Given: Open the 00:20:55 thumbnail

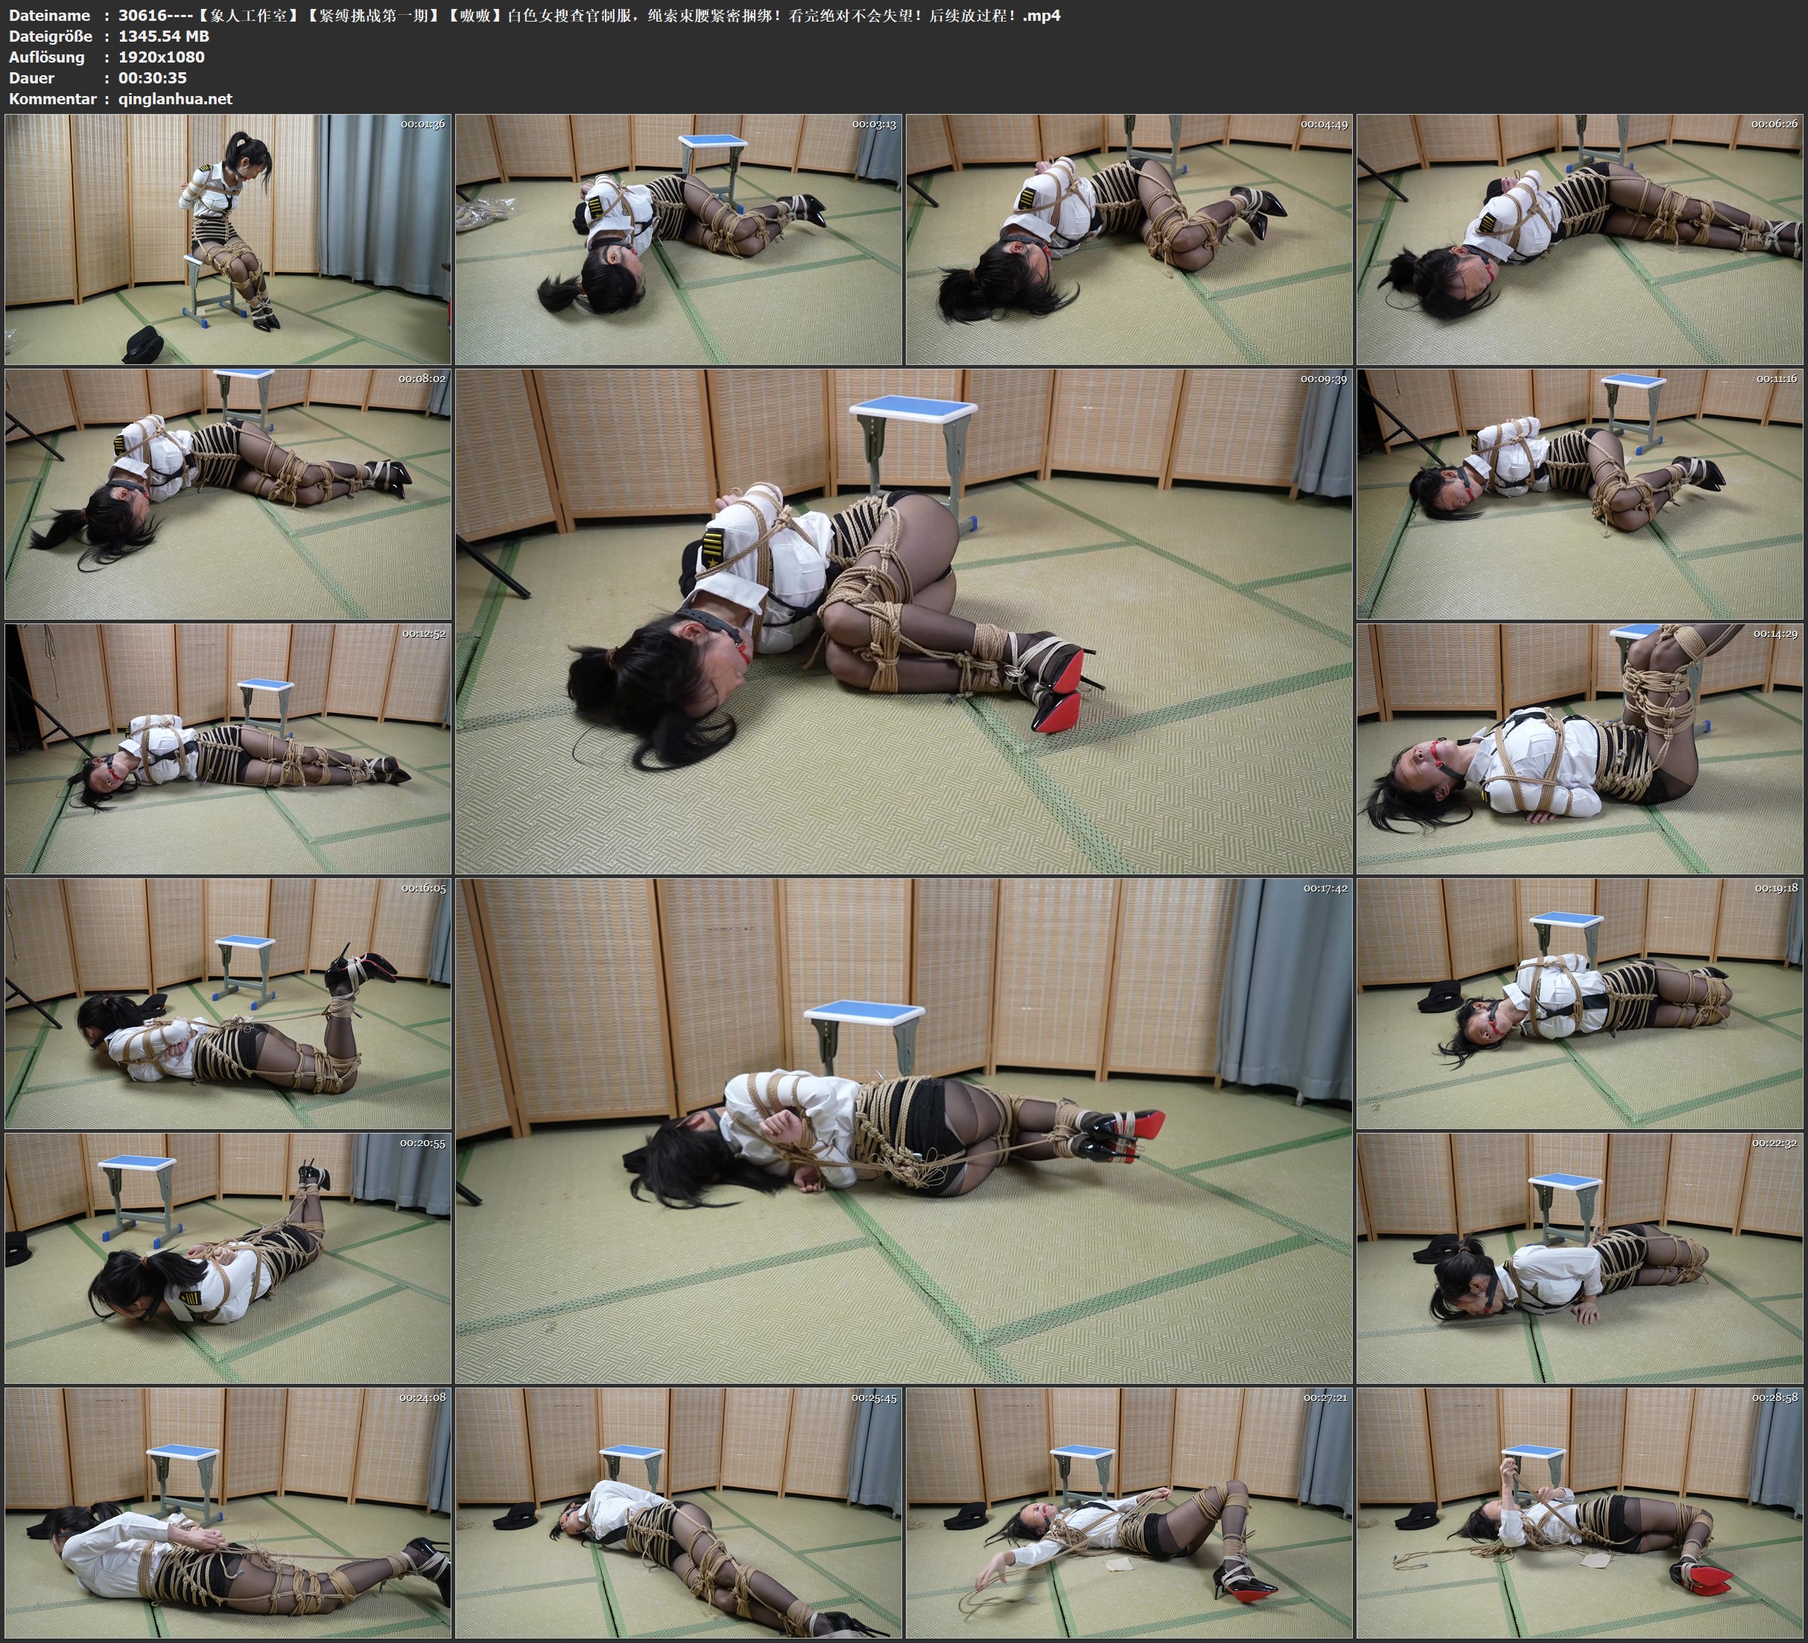Looking at the screenshot, I should coord(228,1258).
